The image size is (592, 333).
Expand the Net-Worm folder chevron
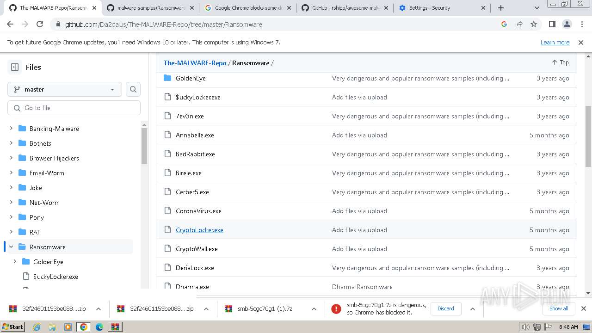tap(11, 203)
